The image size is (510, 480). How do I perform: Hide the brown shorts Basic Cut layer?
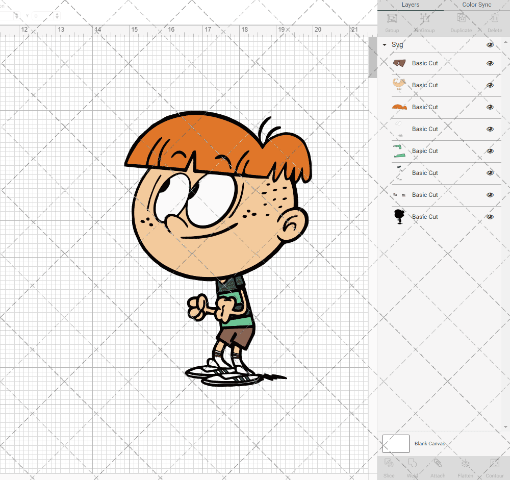click(x=490, y=63)
